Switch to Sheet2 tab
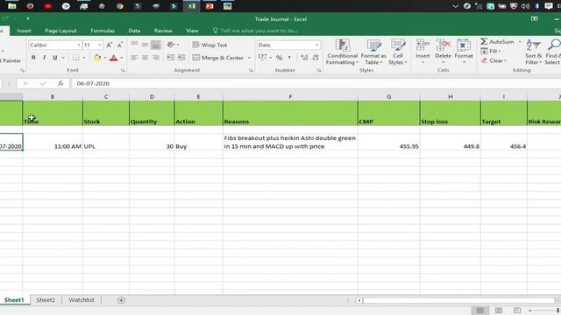Screen dimensions: 561x315 (46, 300)
